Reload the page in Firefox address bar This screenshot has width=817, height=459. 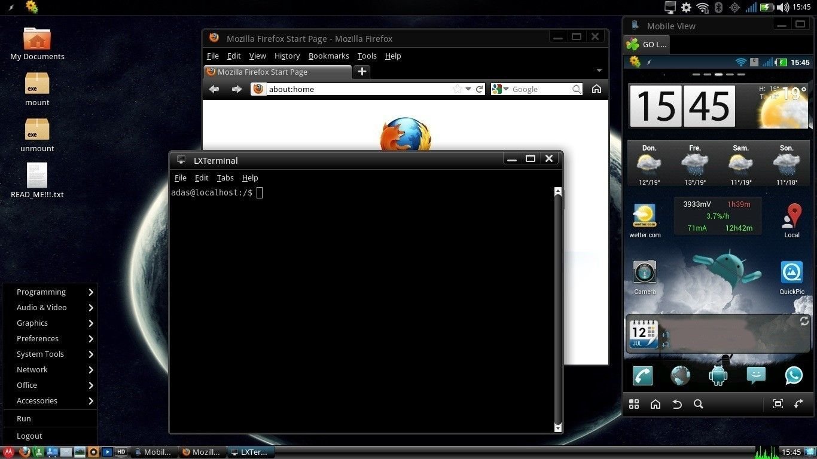[479, 89]
